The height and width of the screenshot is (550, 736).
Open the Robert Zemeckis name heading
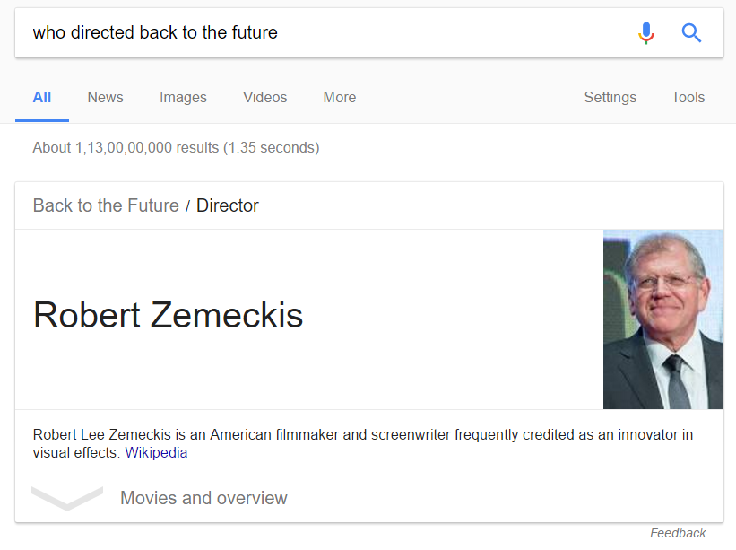coord(168,315)
